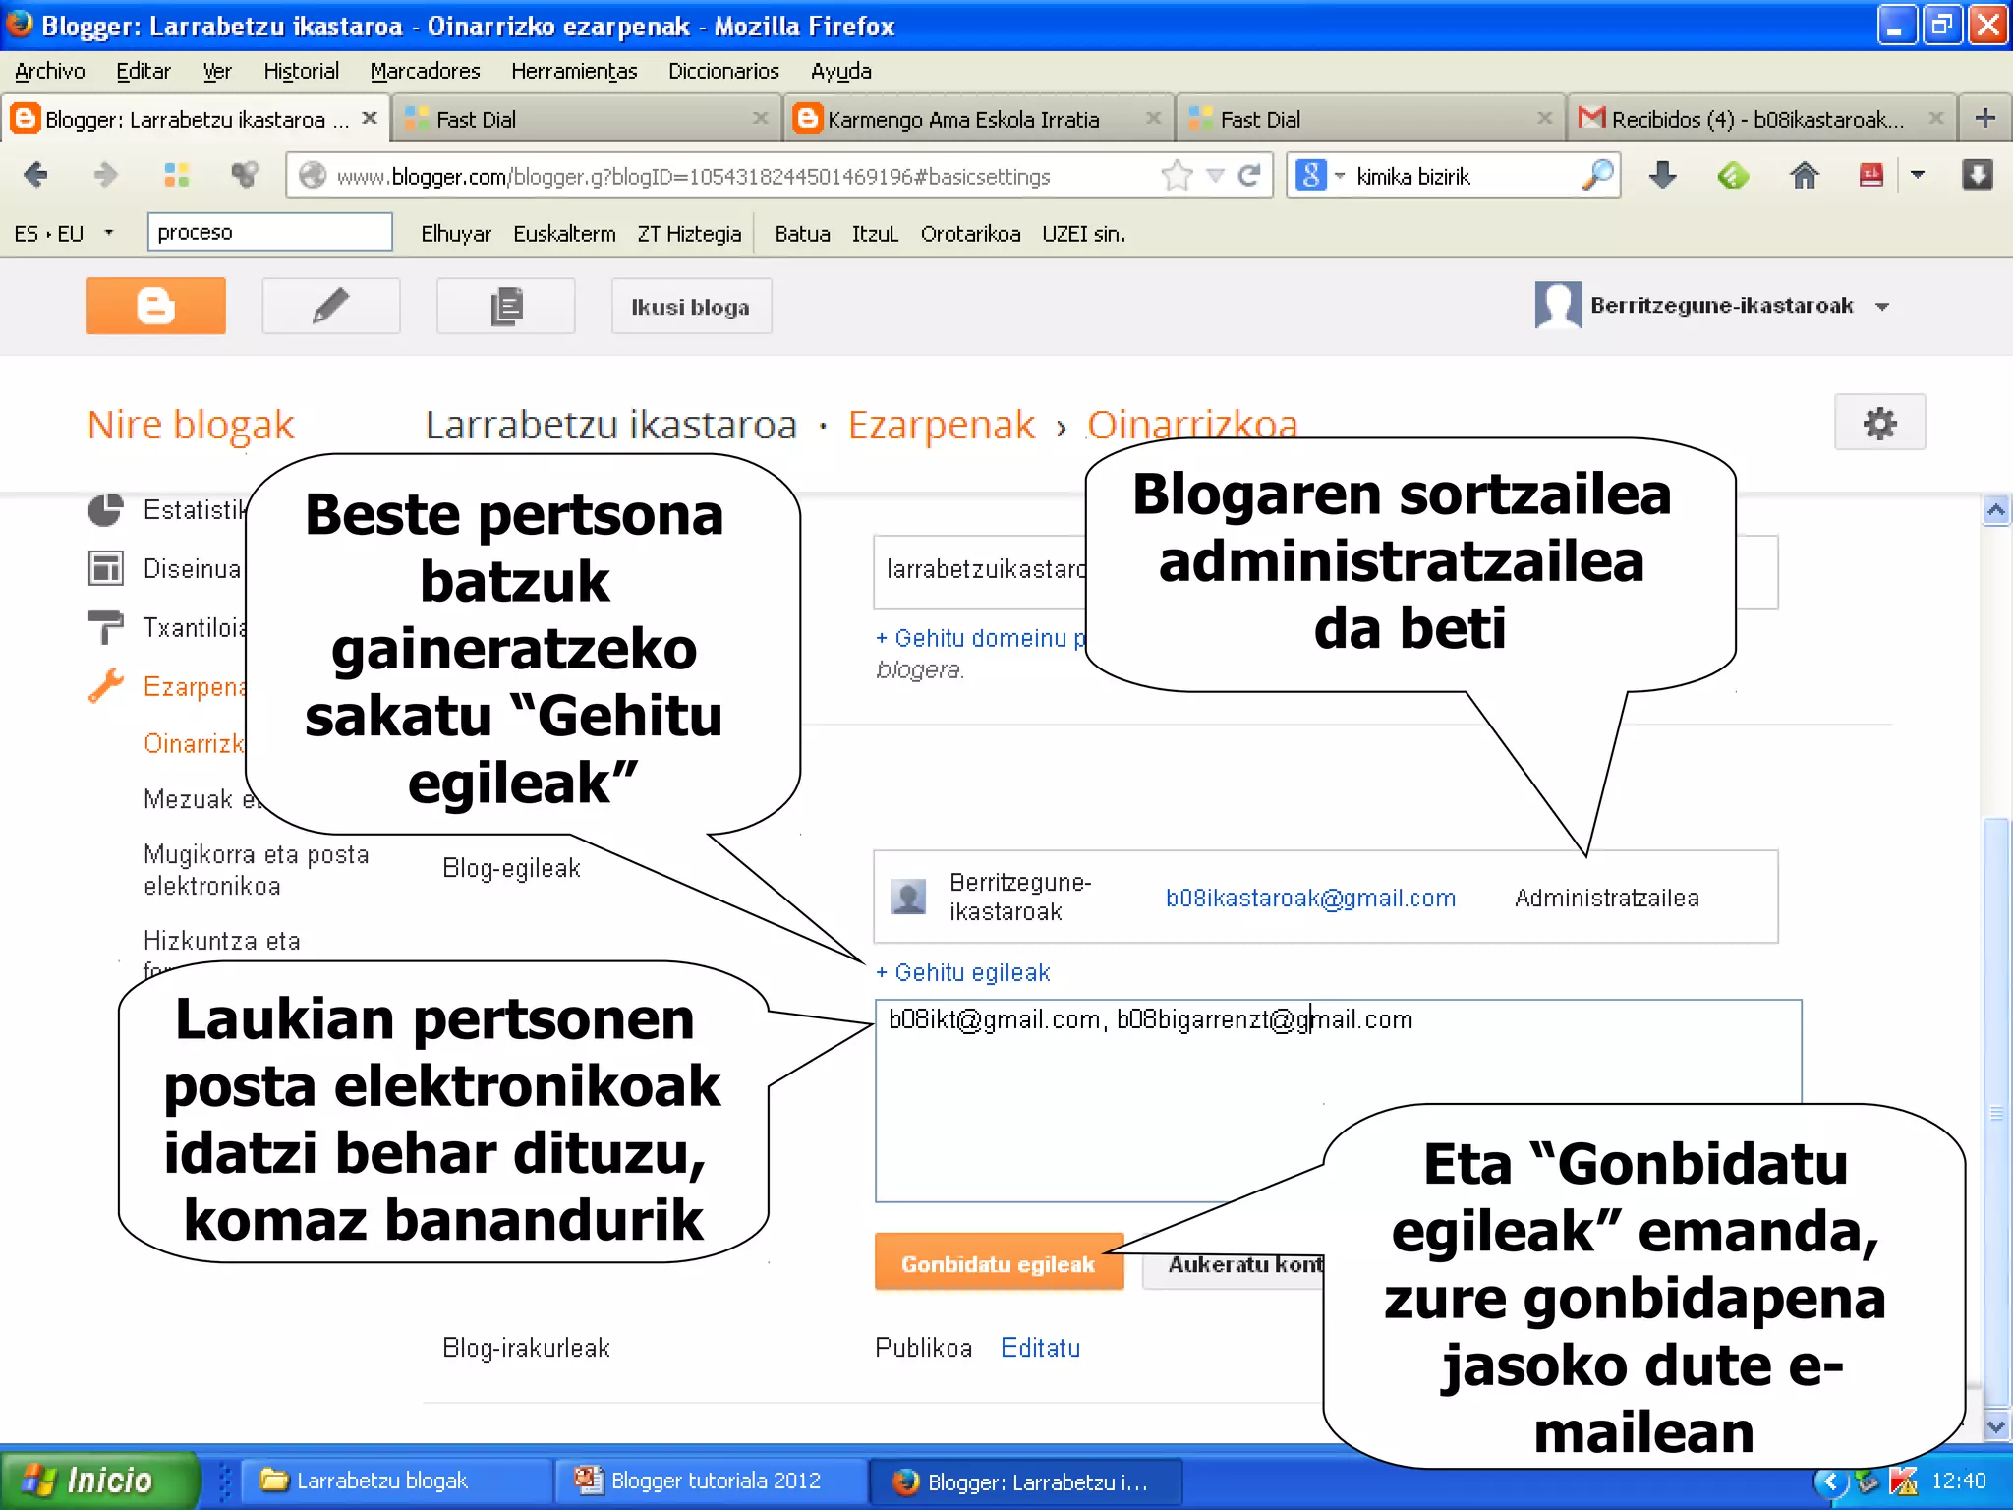Click the page scrollbar down arrow
2013x1510 pixels.
[x=1995, y=1425]
